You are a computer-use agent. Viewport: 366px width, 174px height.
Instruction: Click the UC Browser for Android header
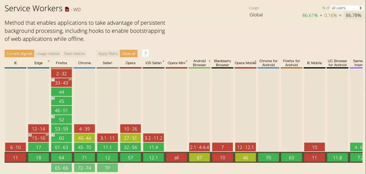coord(337,63)
